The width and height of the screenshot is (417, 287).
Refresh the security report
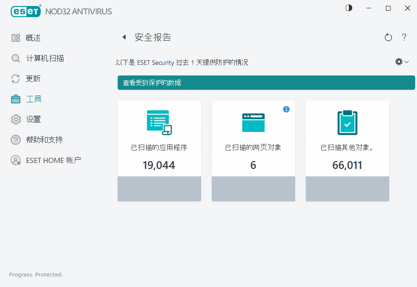(x=388, y=37)
